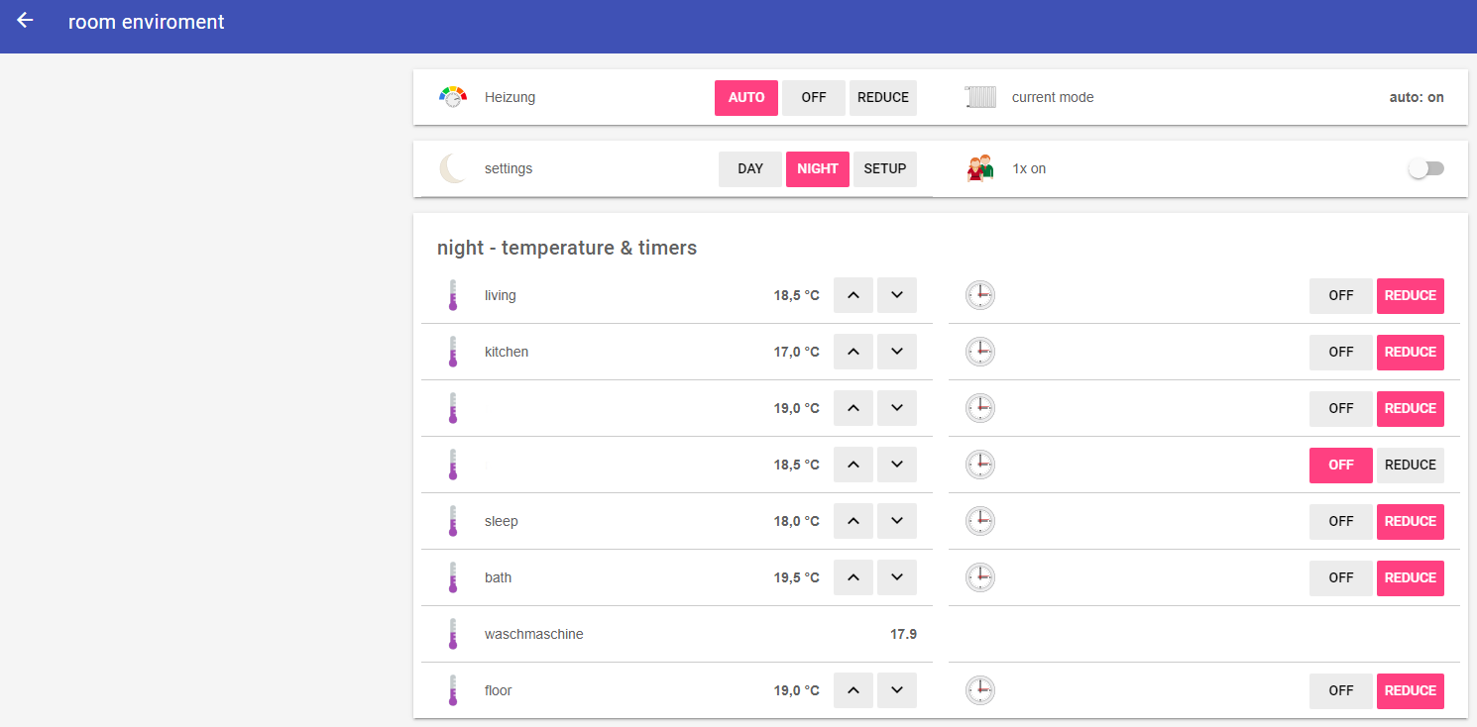Click the back arrow in header

[x=25, y=21]
